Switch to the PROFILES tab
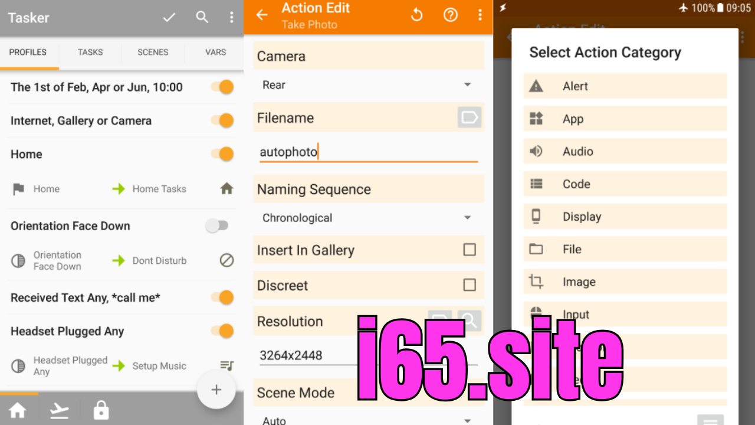This screenshot has height=425, width=755. (28, 52)
